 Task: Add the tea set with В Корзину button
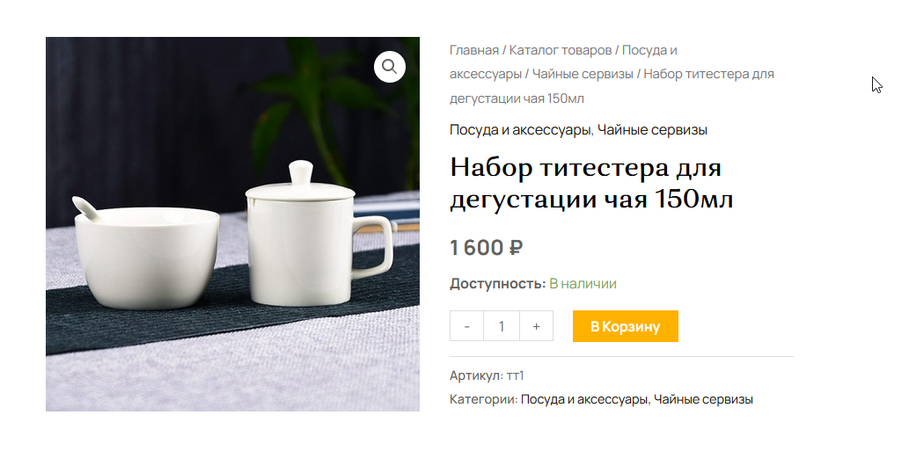pyautogui.click(x=626, y=326)
